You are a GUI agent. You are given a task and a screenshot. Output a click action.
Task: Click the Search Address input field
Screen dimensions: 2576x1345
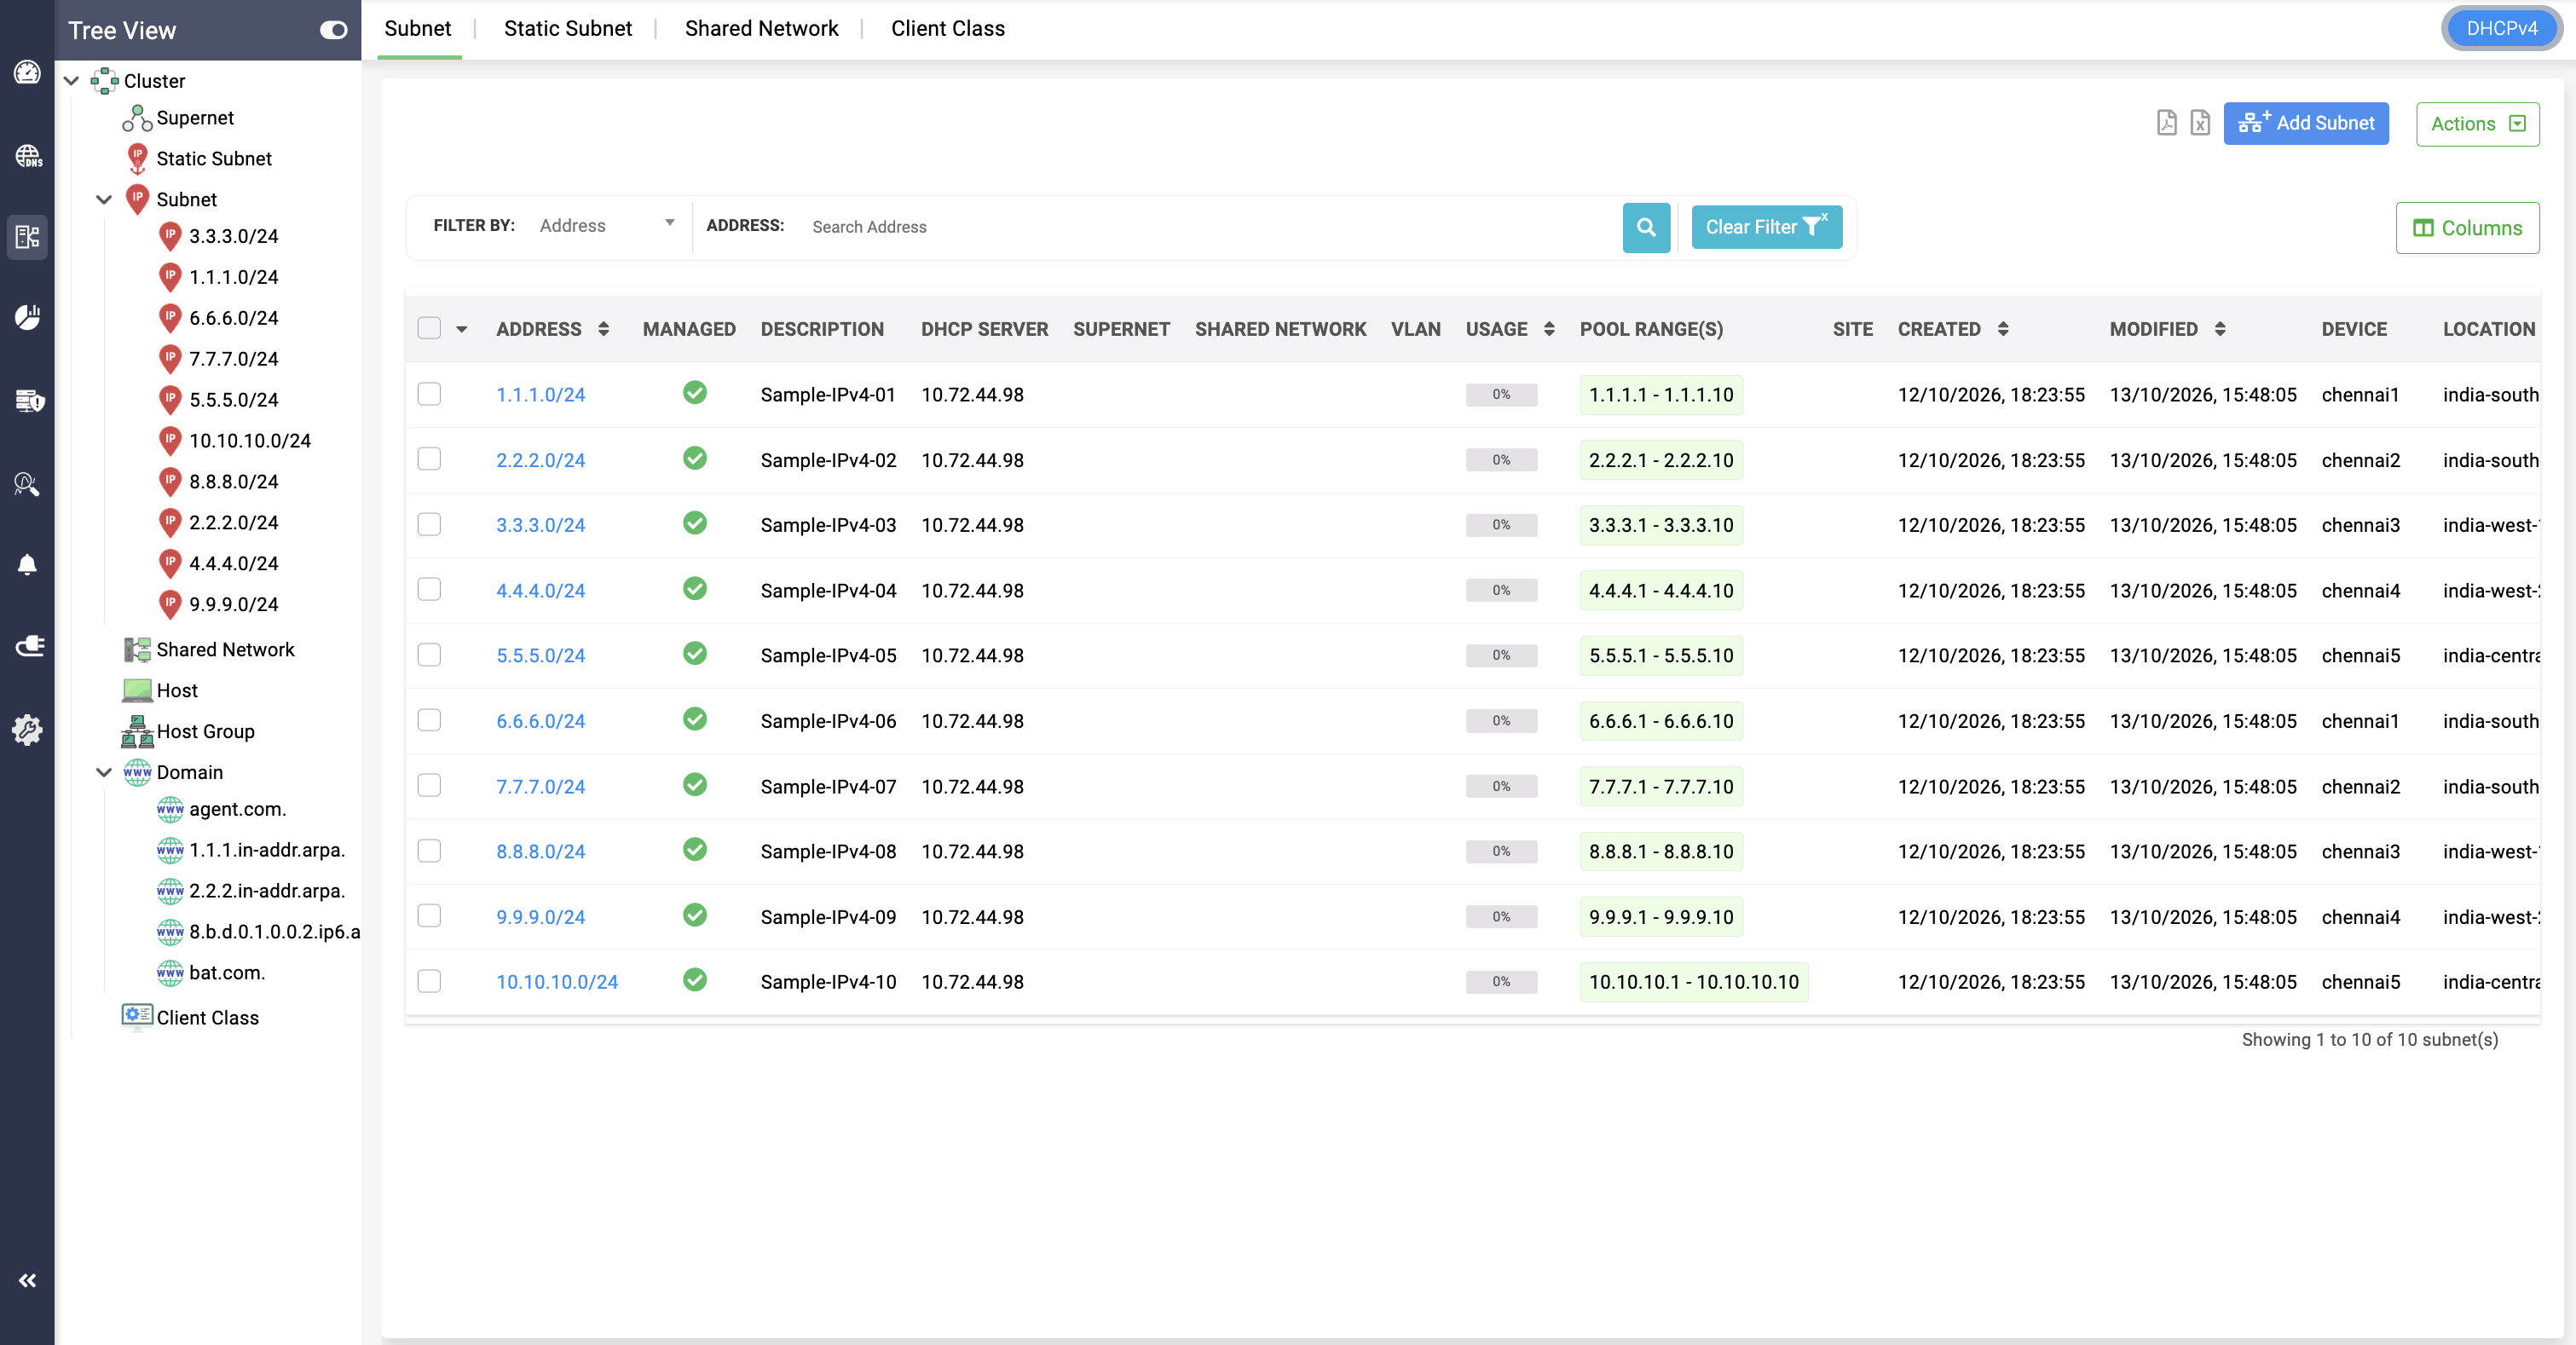[x=1210, y=227]
